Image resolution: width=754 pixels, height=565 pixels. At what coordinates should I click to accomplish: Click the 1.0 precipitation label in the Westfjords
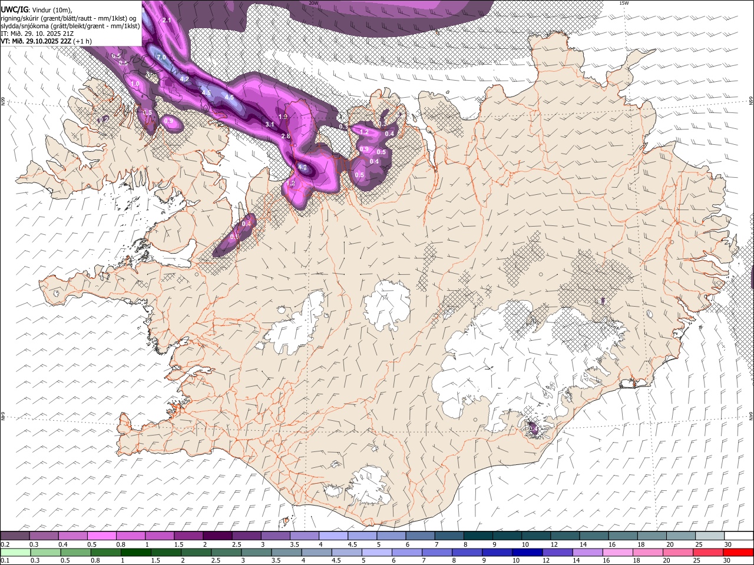[135, 84]
